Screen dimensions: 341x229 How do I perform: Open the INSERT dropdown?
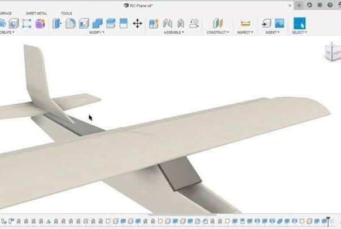[x=273, y=32]
